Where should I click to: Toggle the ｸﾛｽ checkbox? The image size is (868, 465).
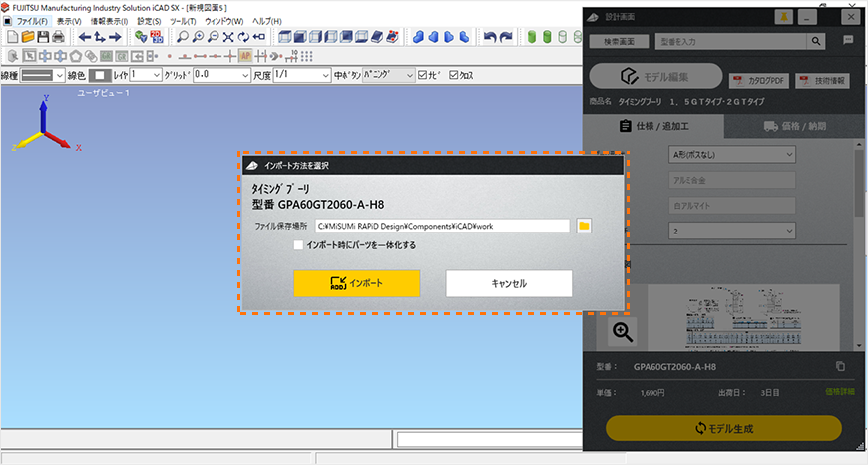coord(455,75)
